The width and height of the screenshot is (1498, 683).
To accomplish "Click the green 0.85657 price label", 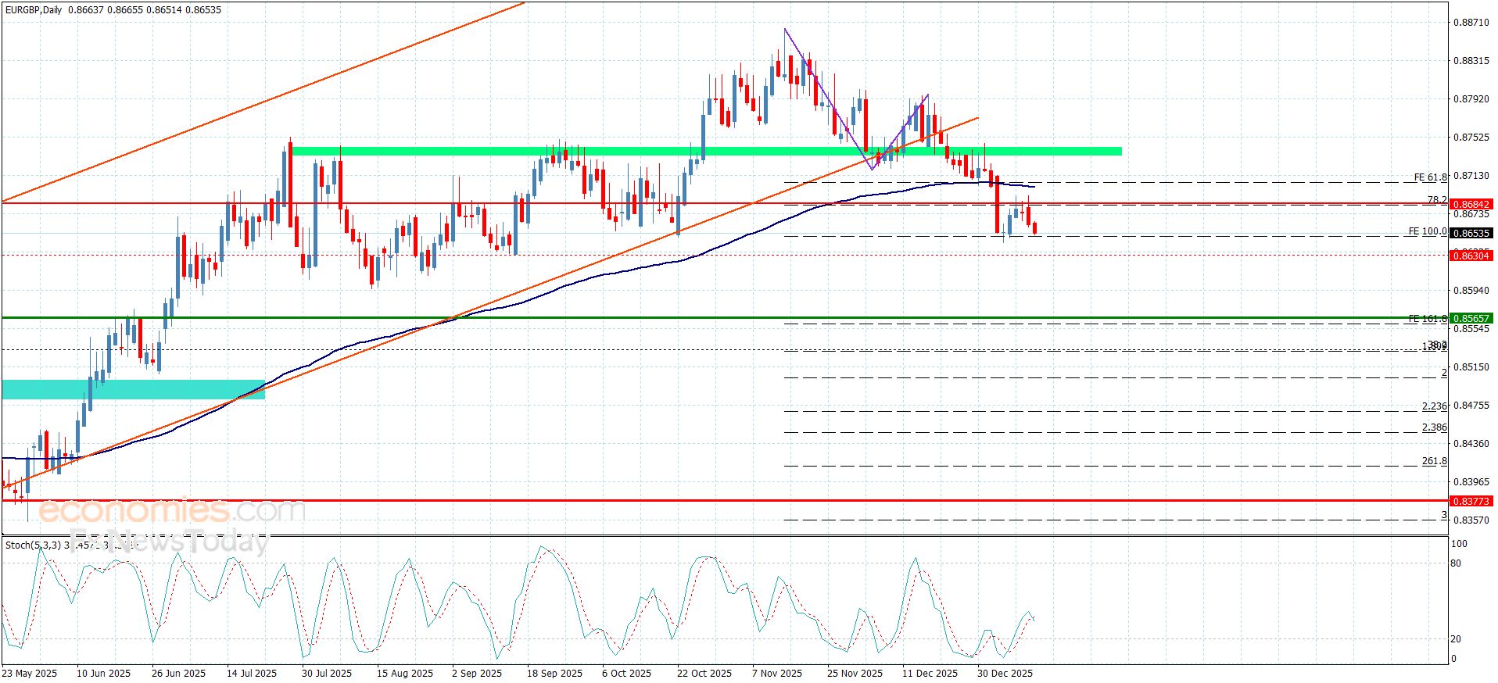I will point(1471,318).
